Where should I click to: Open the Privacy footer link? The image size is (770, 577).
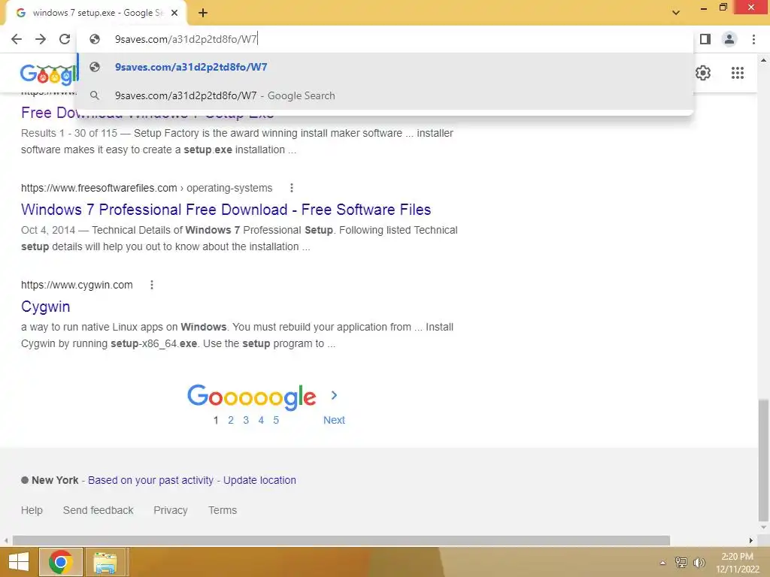171,510
